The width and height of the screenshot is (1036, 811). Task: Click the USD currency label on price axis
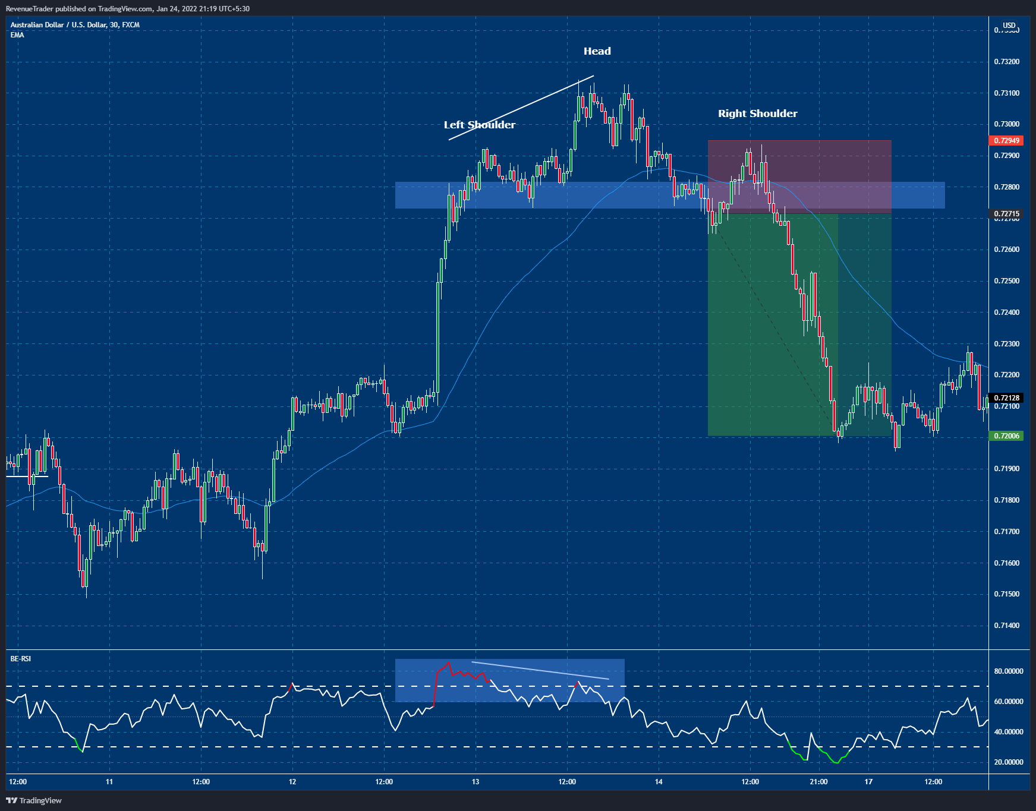pos(1009,26)
